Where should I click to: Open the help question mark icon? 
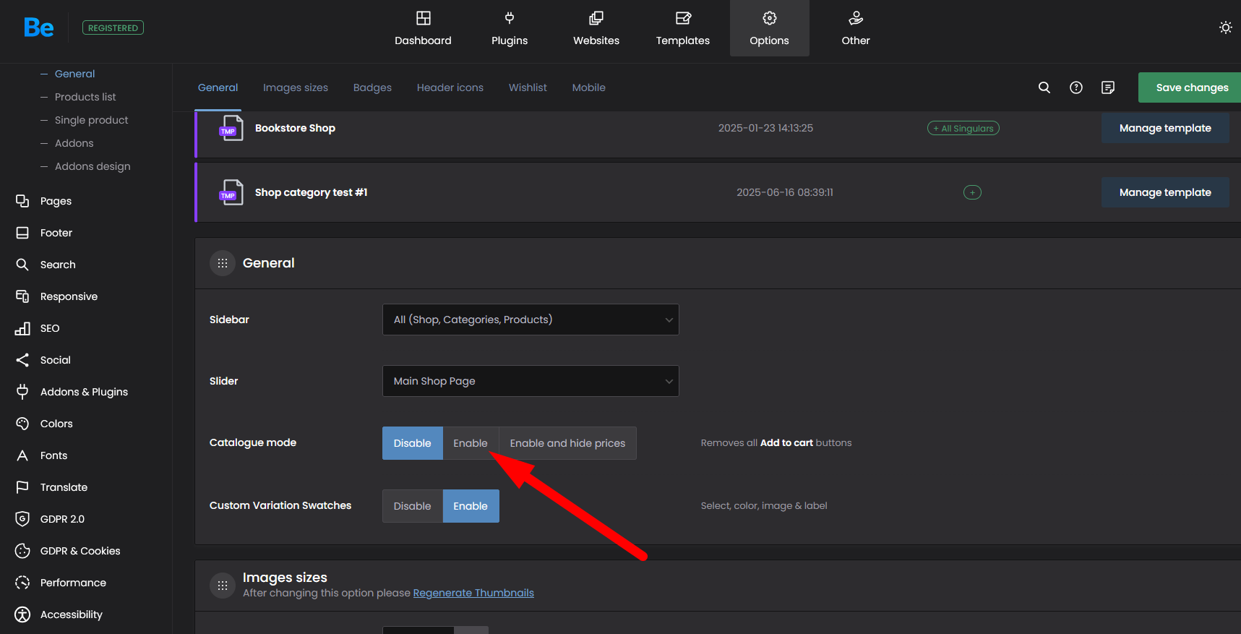(1075, 87)
